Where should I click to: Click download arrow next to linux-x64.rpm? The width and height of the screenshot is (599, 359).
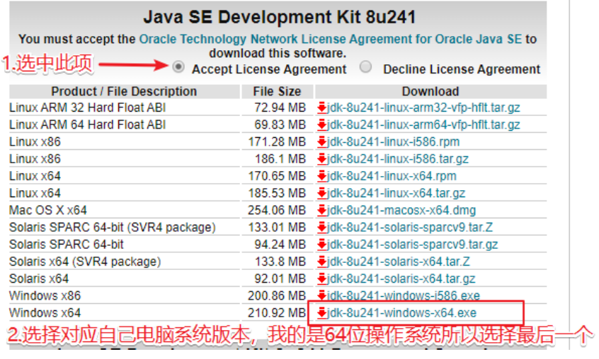tap(322, 176)
